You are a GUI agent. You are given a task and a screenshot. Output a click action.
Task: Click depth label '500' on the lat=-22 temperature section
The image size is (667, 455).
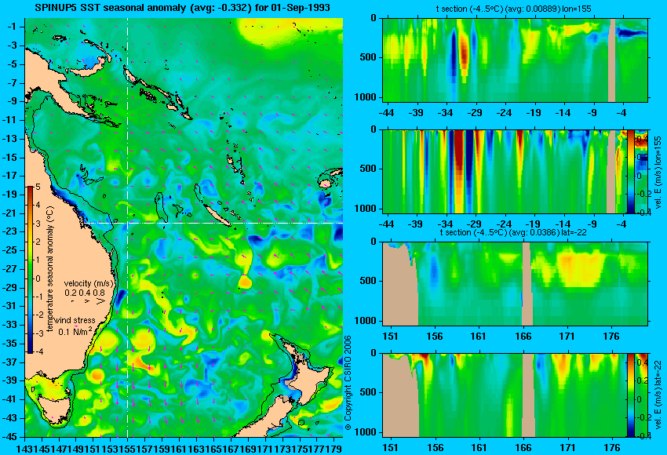pyautogui.click(x=368, y=281)
